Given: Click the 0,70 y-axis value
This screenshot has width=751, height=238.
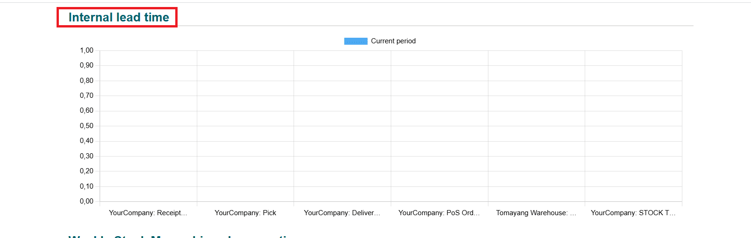Looking at the screenshot, I should pyautogui.click(x=86, y=95).
